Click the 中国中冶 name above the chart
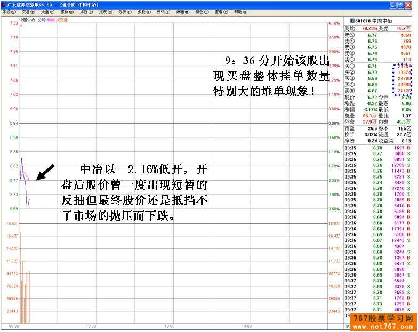Image resolution: width=418 pixels, height=332 pixels. point(27,20)
